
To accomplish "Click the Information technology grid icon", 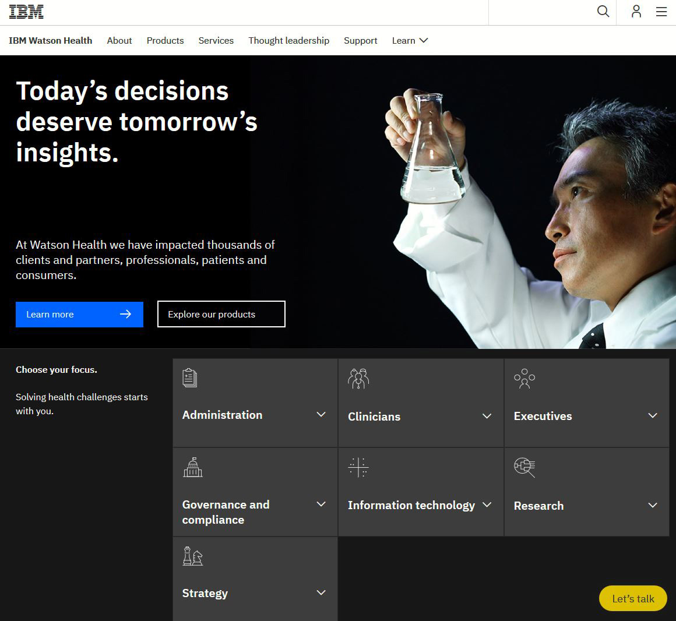I will click(x=358, y=468).
